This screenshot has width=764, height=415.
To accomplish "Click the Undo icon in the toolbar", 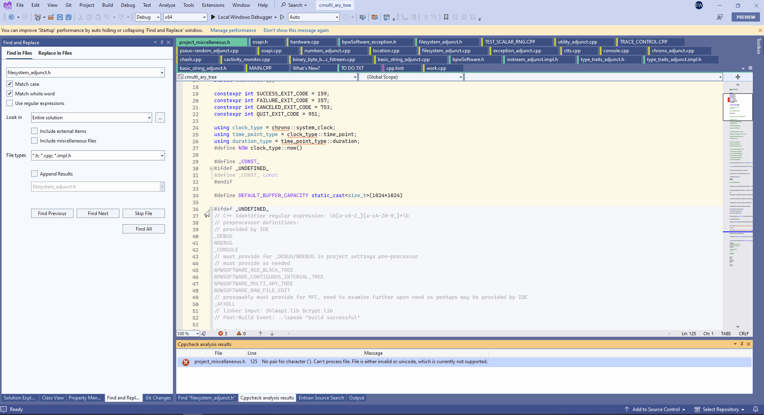I will click(x=106, y=17).
